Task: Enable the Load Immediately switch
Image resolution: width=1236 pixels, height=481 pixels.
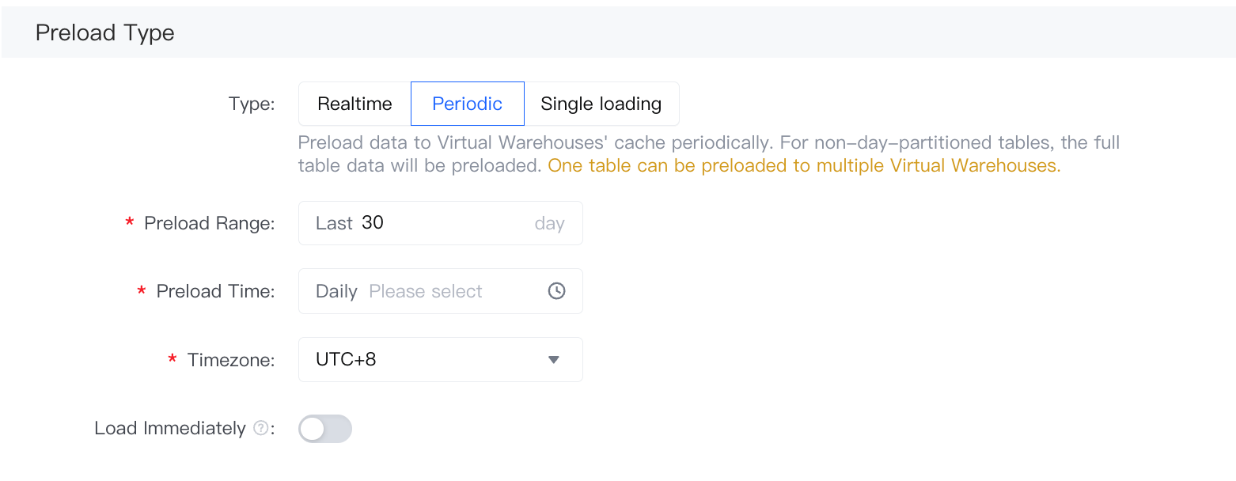Action: [325, 429]
